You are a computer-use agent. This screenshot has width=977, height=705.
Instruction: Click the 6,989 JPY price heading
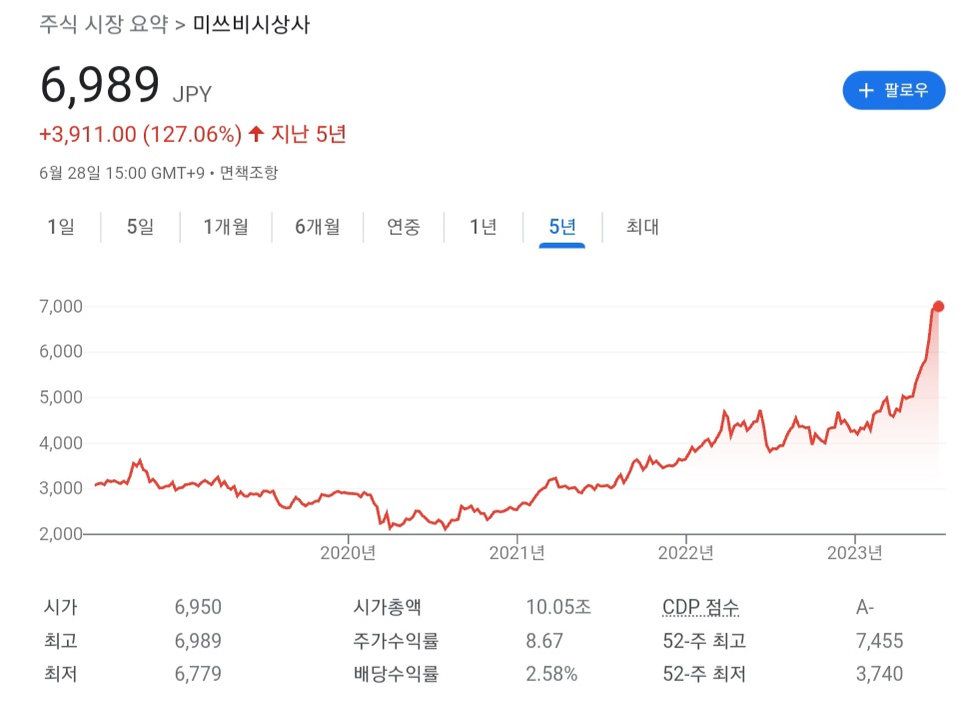[x=126, y=85]
